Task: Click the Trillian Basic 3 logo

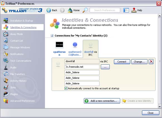Action: point(22,10)
